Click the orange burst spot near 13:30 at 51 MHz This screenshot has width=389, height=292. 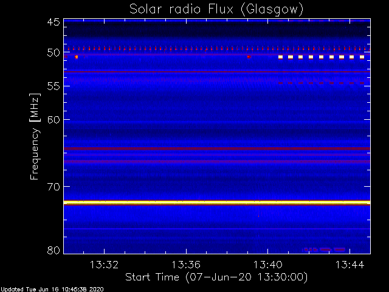[77, 57]
